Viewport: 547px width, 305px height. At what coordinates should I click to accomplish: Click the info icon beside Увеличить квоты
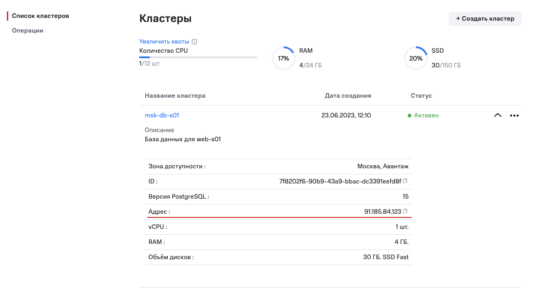point(194,42)
